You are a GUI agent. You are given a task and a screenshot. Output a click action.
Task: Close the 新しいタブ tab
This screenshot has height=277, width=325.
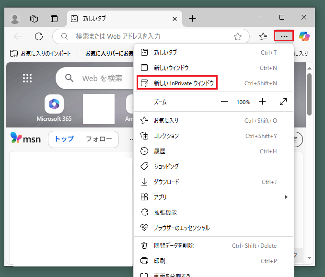coord(175,19)
